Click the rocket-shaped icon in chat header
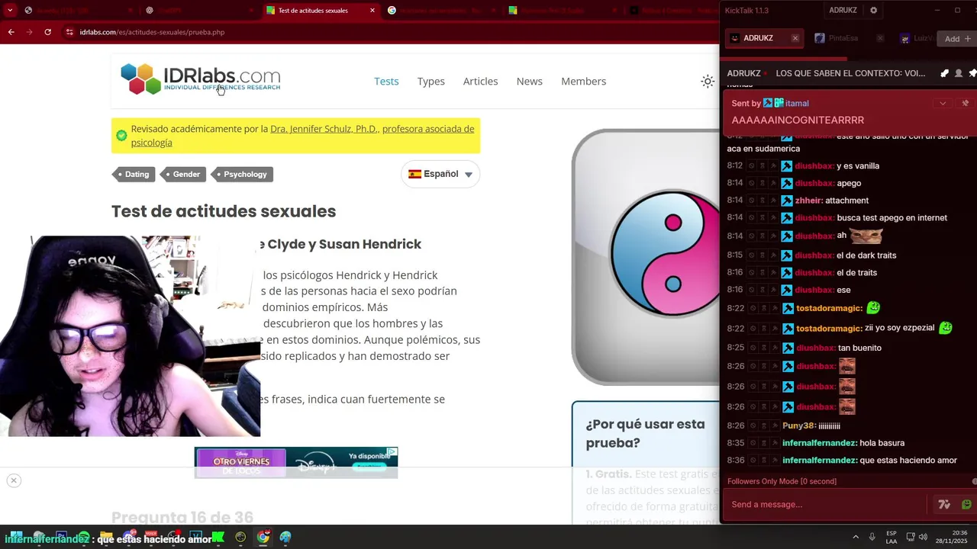The width and height of the screenshot is (977, 549). [945, 73]
